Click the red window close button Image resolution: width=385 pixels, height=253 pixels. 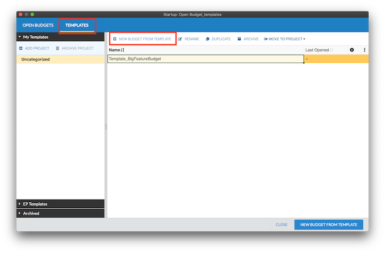click(21, 15)
